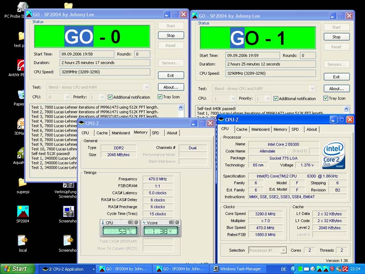
Task: Select the AquaMark desktop shortcut icon
Action: pos(21,153)
